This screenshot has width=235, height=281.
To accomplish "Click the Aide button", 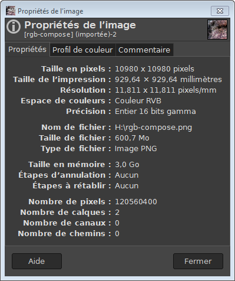I will pos(37,261).
